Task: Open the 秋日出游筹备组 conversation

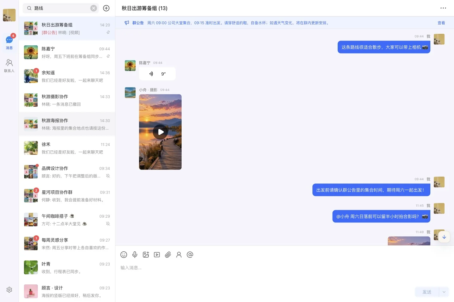Action: point(67,28)
